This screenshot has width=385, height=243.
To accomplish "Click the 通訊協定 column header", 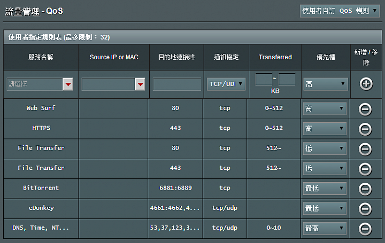I will (x=226, y=57).
